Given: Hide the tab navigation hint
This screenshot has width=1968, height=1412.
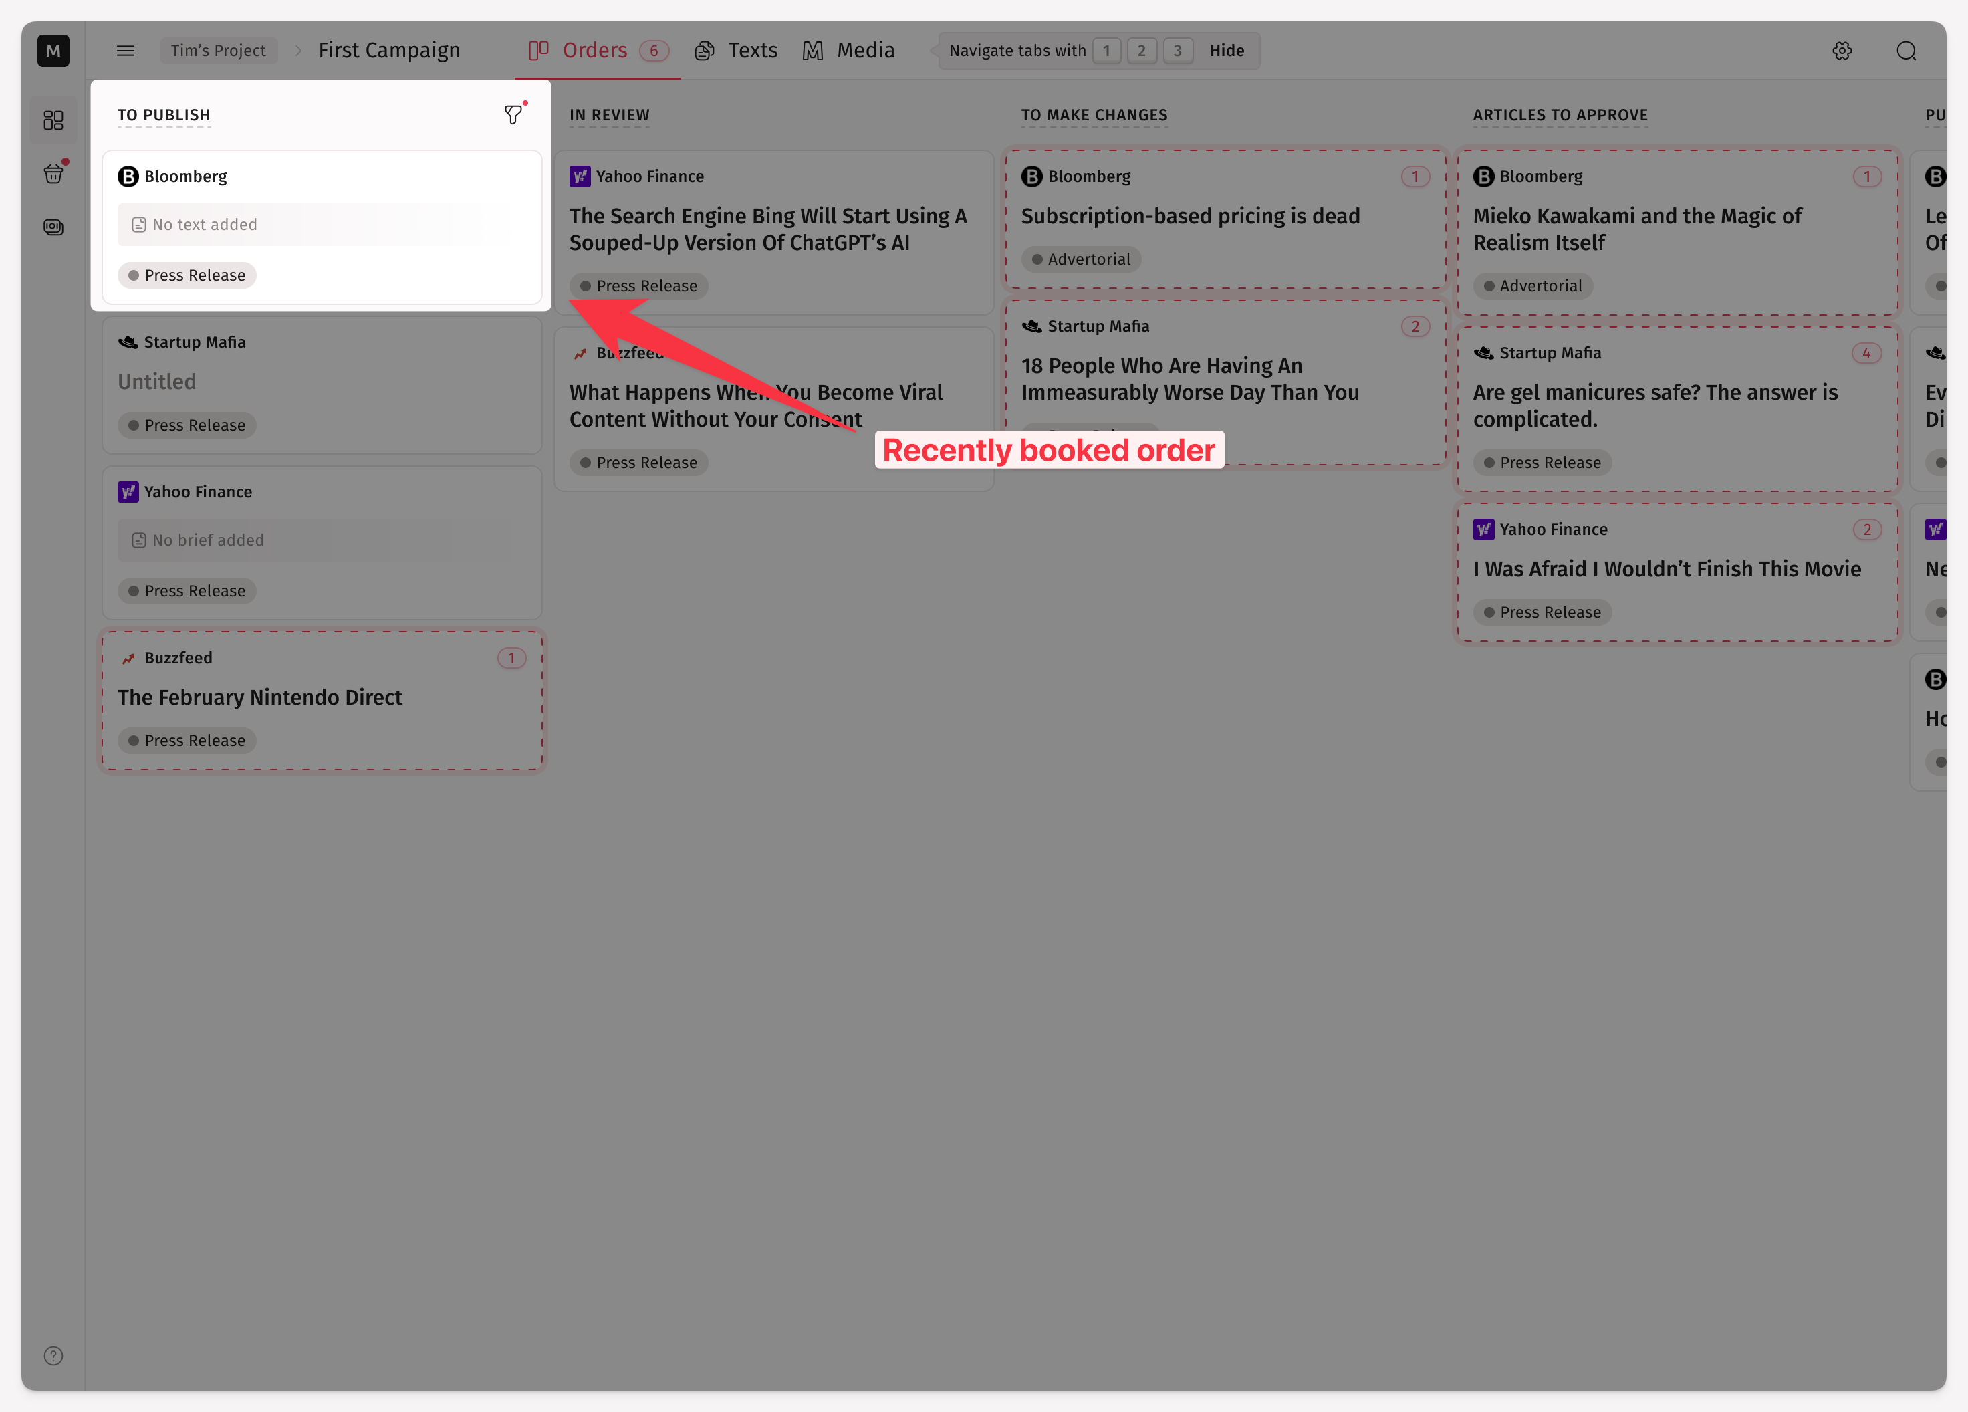Looking at the screenshot, I should (1226, 50).
